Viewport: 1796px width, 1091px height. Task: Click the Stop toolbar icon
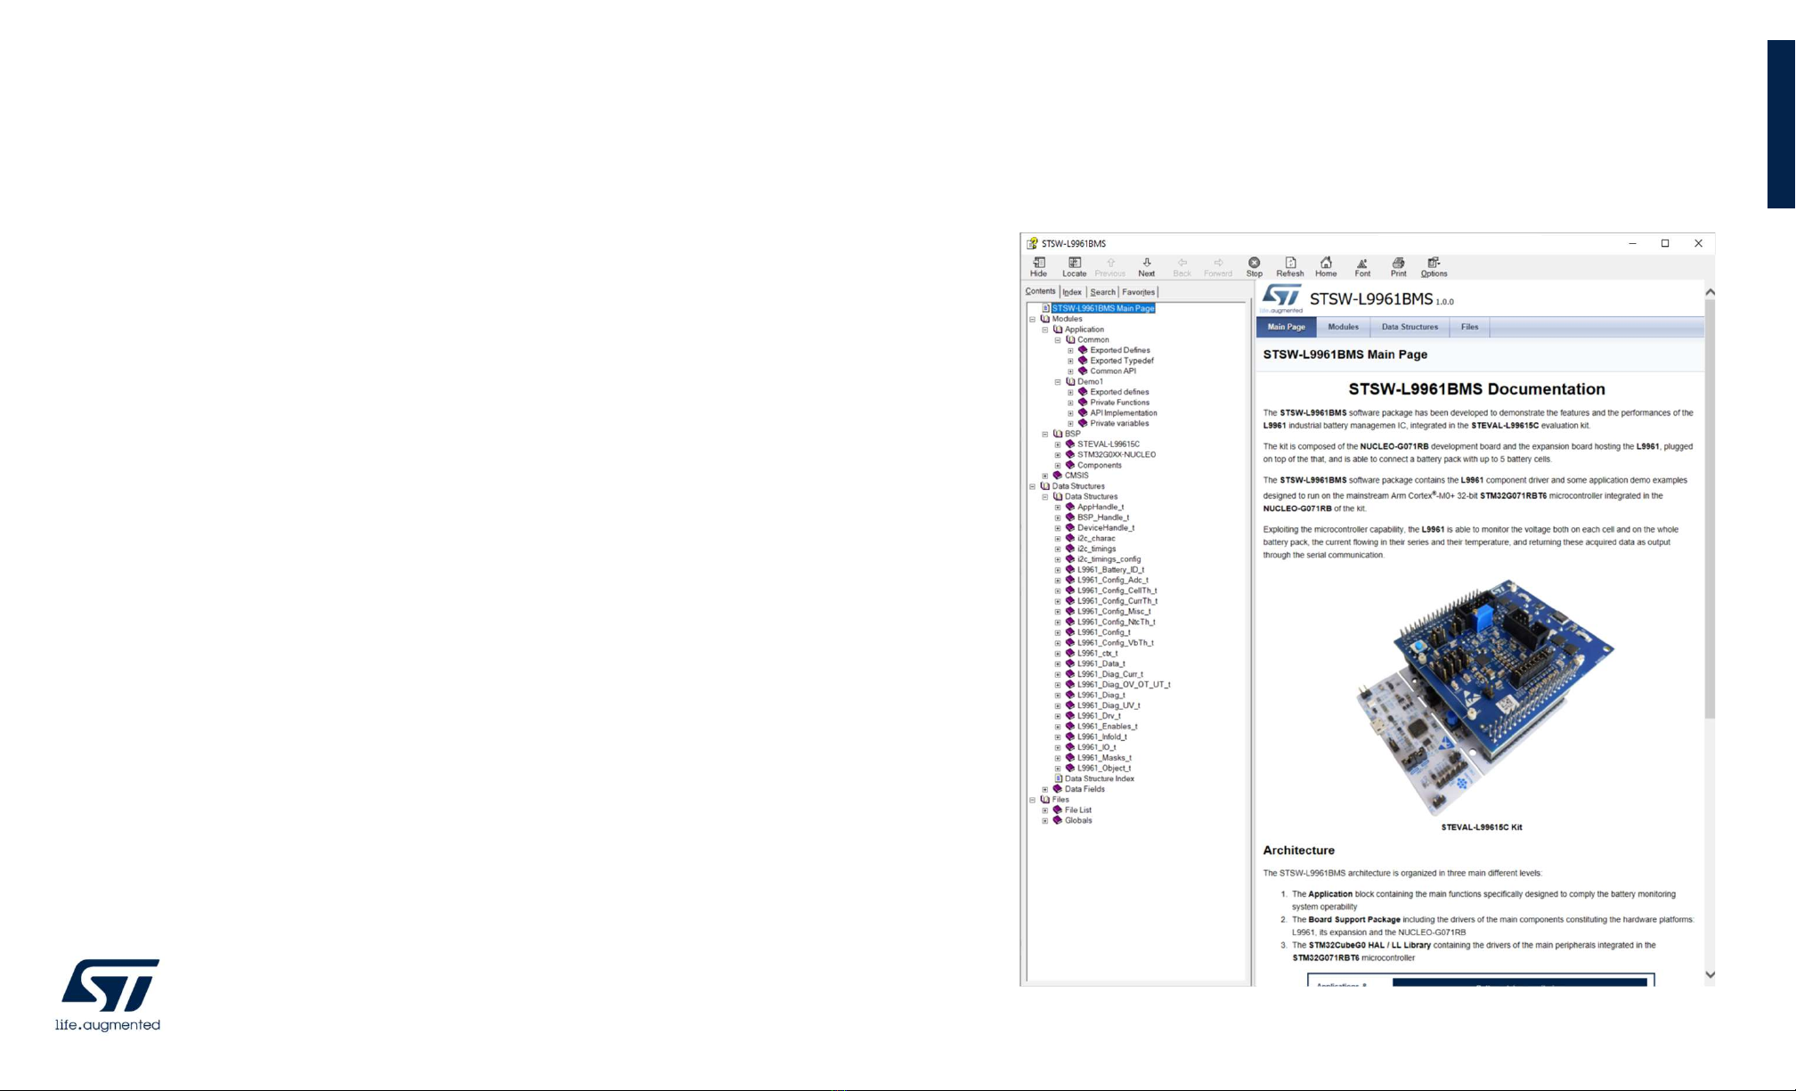coord(1254,266)
